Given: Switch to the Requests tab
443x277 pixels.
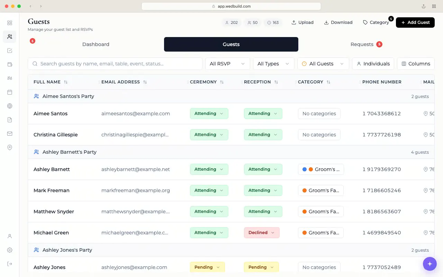Looking at the screenshot, I should (x=366, y=44).
